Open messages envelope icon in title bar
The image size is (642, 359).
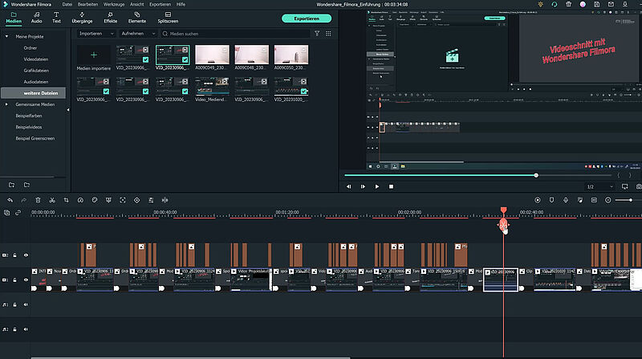pos(611,4)
